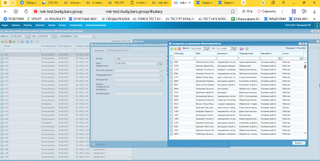Open calendar for Дата оформления 21.08.2025
This screenshot has height=161, width=320.
coord(158,64)
